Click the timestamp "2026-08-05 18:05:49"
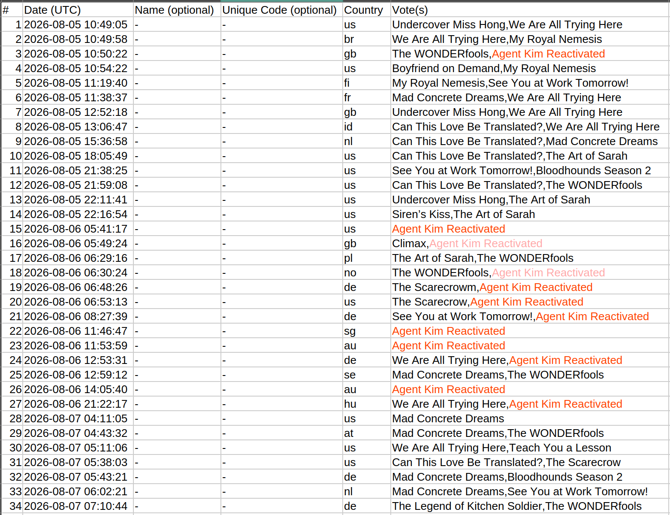Screen dimensions: 670x515 pos(78,156)
